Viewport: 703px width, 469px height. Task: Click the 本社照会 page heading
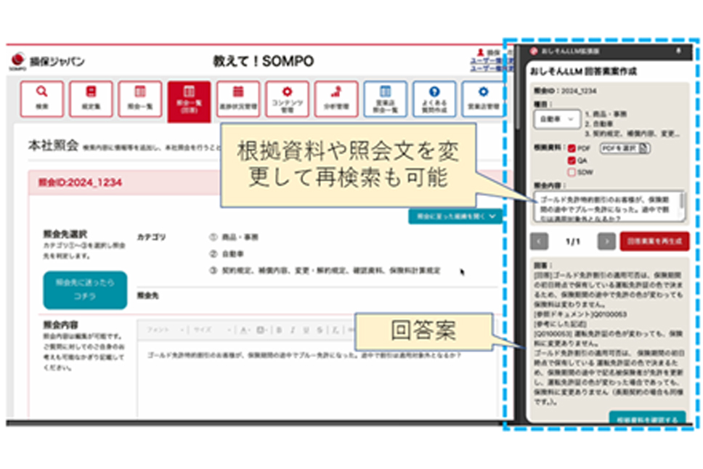point(53,145)
